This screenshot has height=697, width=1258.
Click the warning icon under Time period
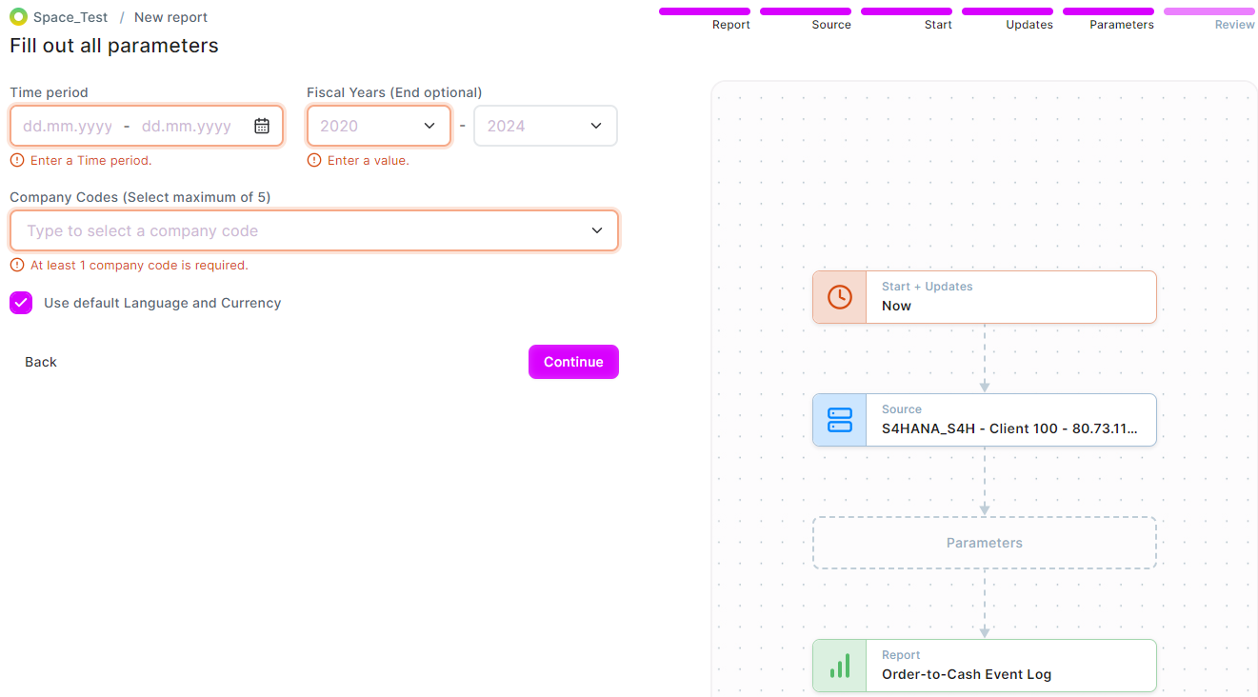[17, 160]
